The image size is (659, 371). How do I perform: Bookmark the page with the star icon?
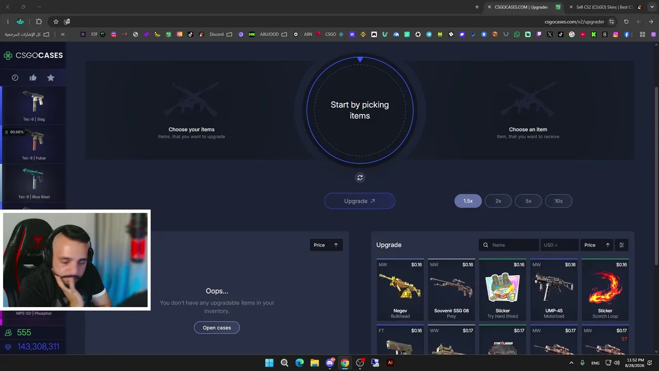pyautogui.click(x=56, y=22)
